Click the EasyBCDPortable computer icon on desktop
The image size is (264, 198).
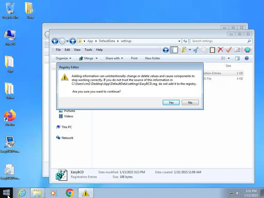[x=10, y=144]
